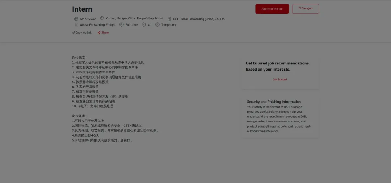This screenshot has width=391, height=183.
Task: Click the location pin icon near Xuzhou
Action: point(102,18)
